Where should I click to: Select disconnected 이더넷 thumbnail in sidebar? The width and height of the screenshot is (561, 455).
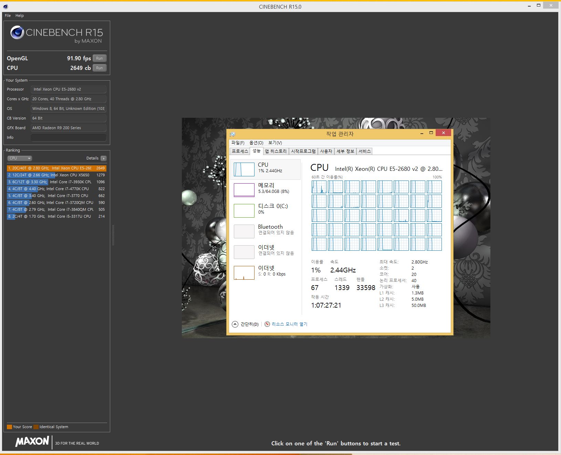coord(244,252)
